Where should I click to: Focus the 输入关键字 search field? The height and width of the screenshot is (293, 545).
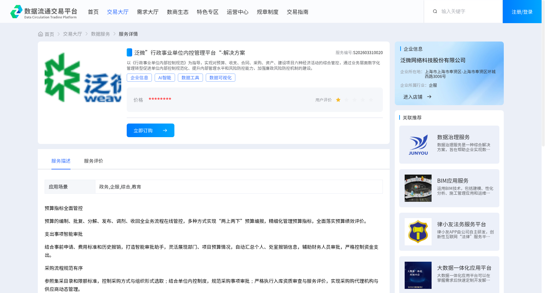tap(468, 12)
